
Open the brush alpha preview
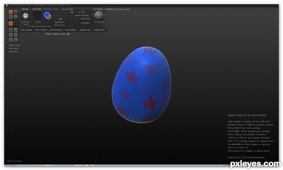tap(25, 16)
